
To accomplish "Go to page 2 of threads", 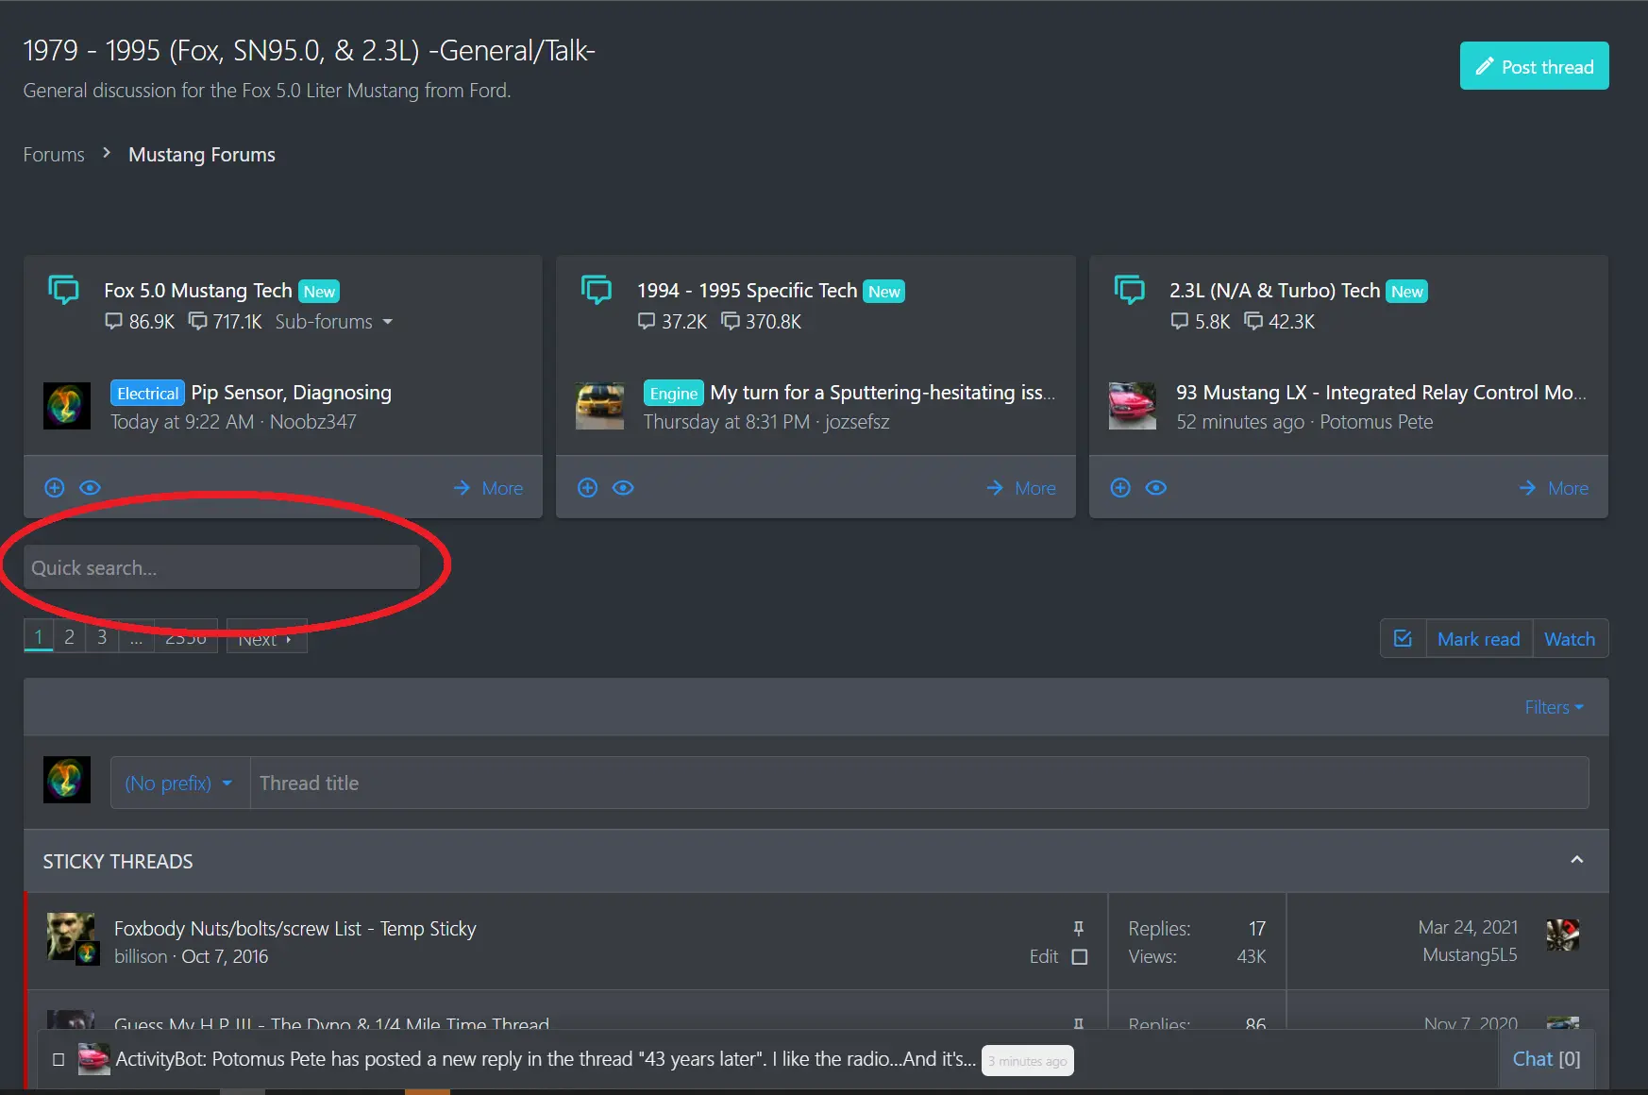I will [x=69, y=636].
